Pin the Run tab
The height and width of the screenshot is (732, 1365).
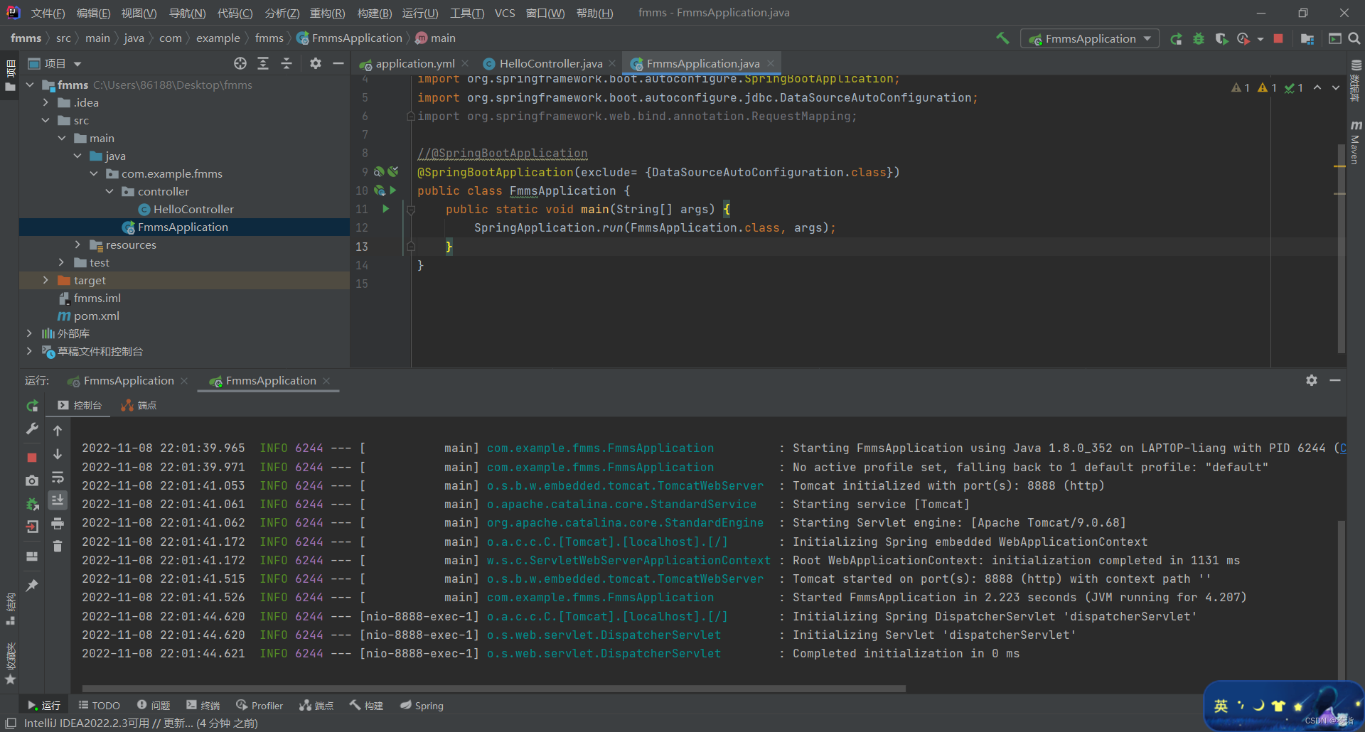tap(32, 586)
